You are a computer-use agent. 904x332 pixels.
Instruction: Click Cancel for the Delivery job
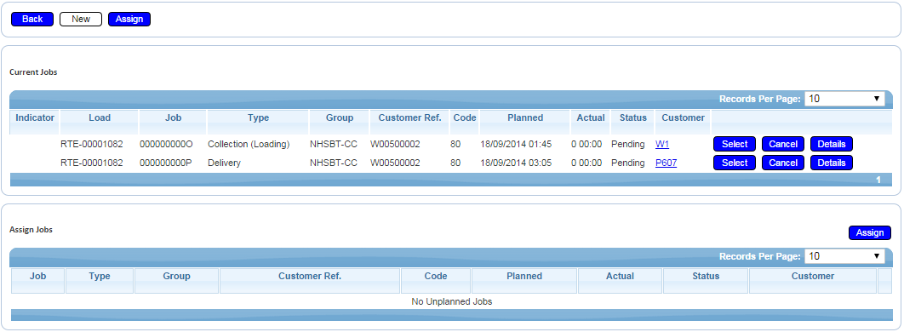pyautogui.click(x=783, y=163)
